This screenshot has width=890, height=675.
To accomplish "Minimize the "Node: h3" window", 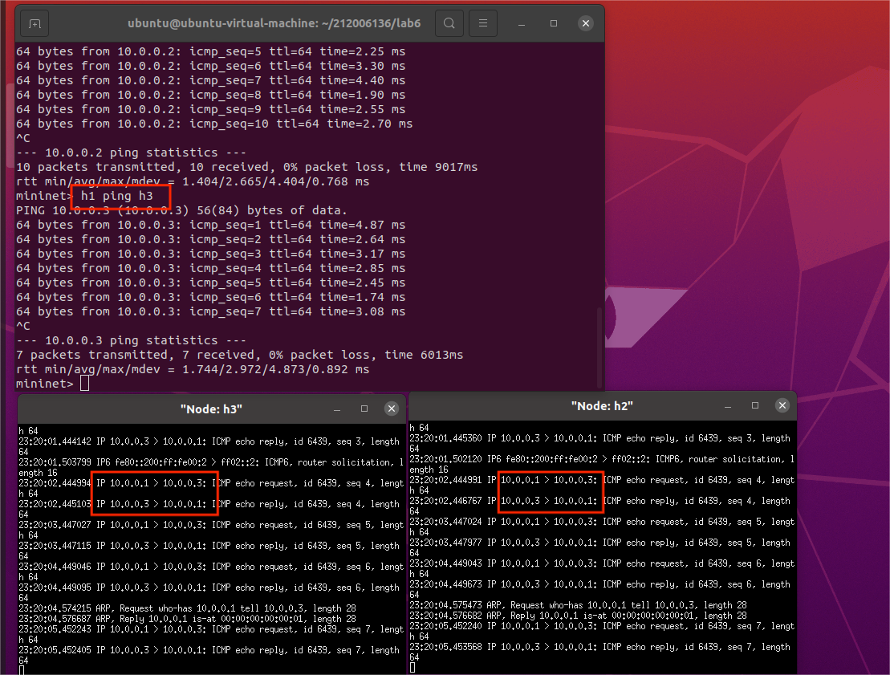I will click(337, 409).
